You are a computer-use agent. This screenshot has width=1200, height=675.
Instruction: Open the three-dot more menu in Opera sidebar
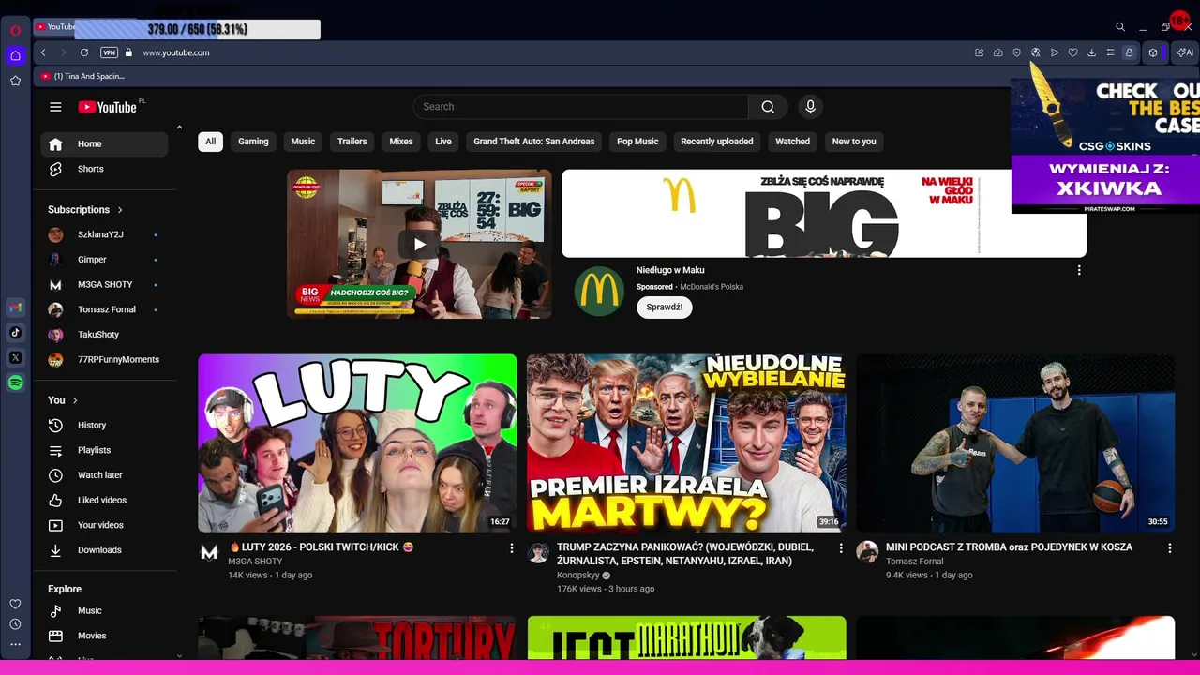15,645
